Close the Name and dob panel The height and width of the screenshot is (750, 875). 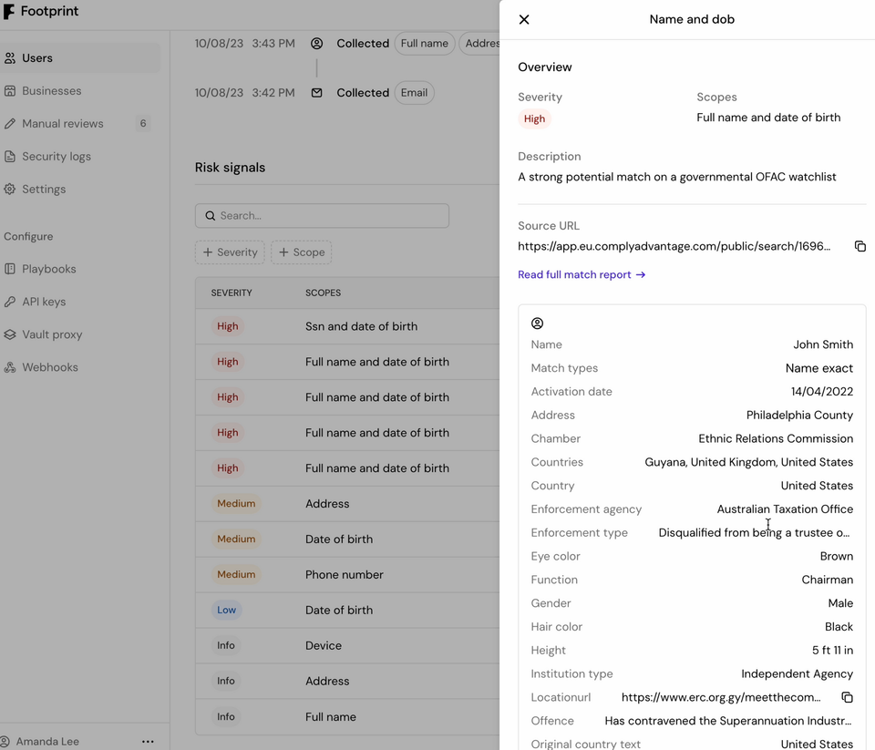[524, 19]
